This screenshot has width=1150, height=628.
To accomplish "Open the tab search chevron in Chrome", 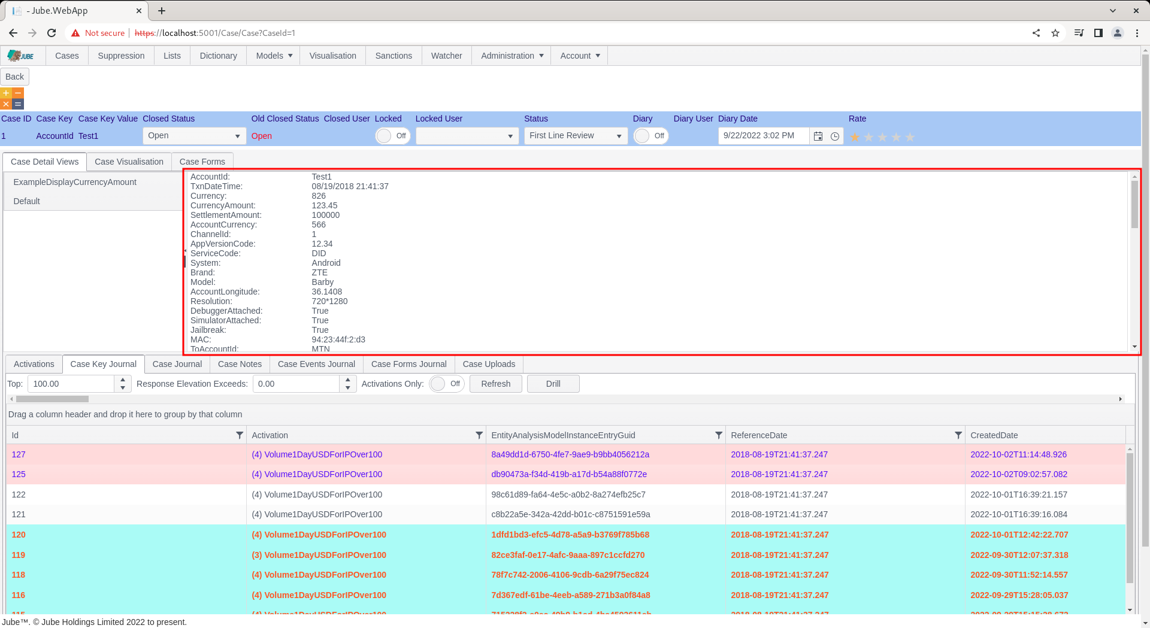I will point(1113,11).
